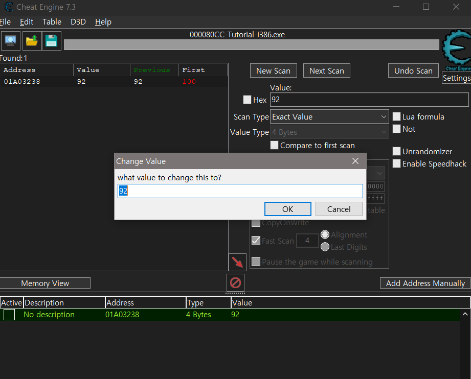Image resolution: width=471 pixels, height=379 pixels.
Task: Click the Active column header
Action: (x=12, y=302)
